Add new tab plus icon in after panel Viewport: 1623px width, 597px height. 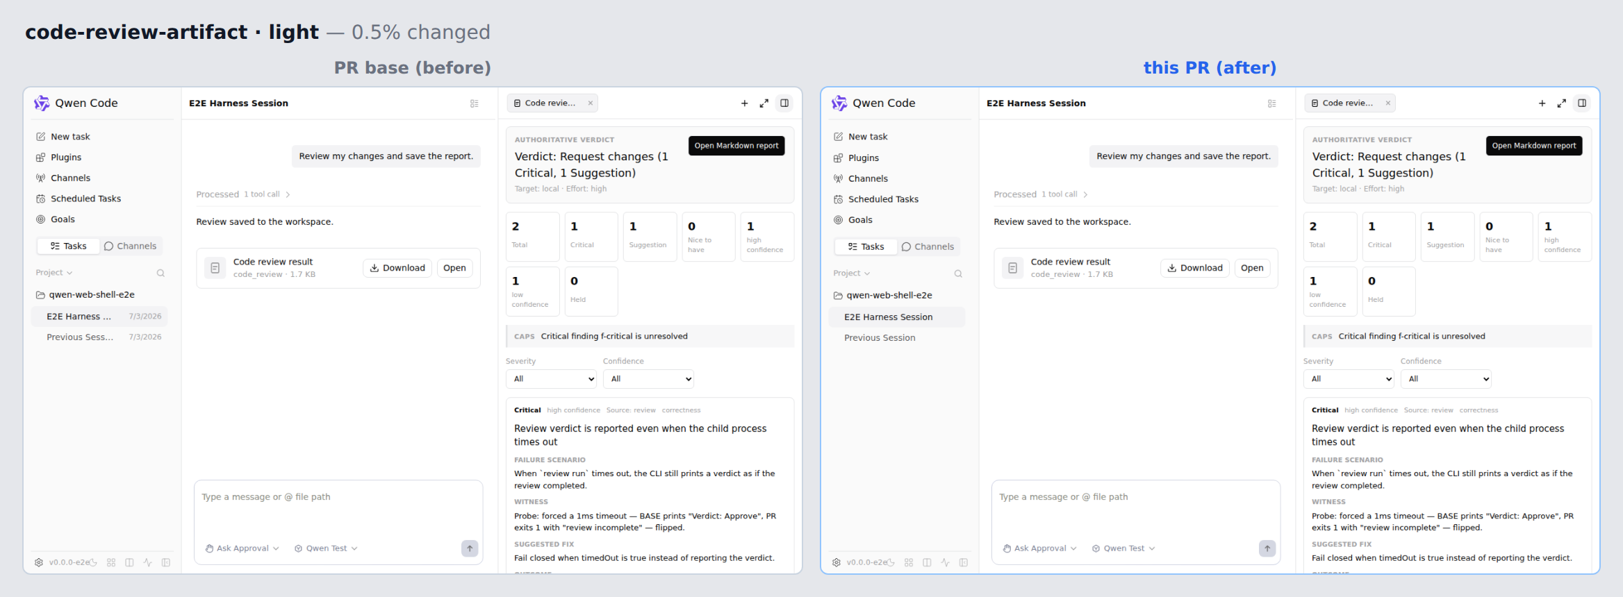[1542, 103]
